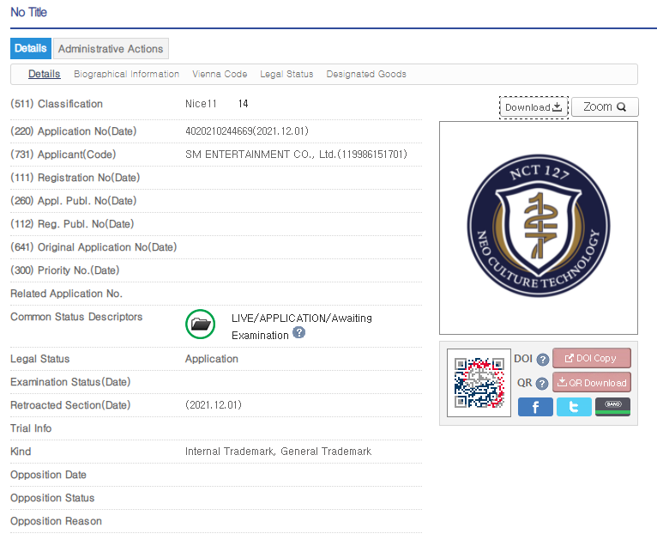657x552 pixels.
Task: Switch to the Administrative Actions tab
Action: point(111,49)
